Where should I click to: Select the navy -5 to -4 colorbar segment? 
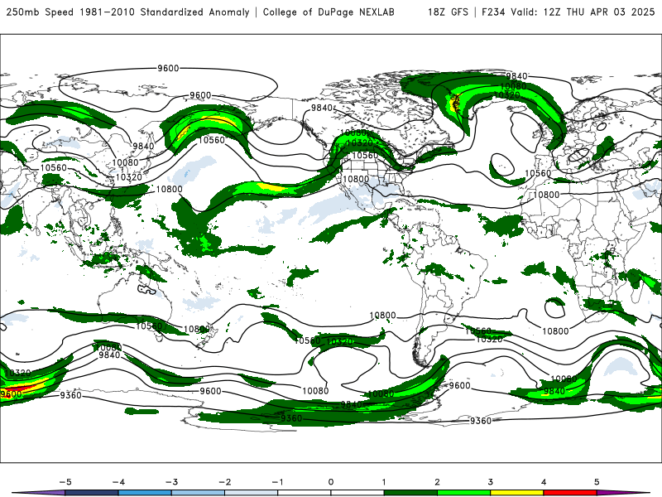pos(92,493)
